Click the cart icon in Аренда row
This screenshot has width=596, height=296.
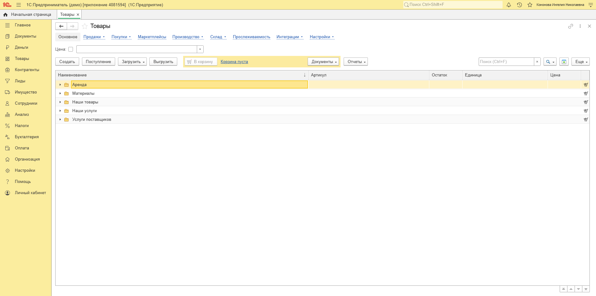pos(586,84)
